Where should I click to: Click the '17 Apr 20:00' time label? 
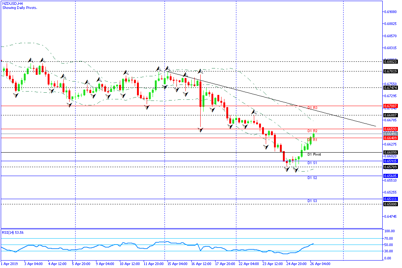[x=225, y=264]
